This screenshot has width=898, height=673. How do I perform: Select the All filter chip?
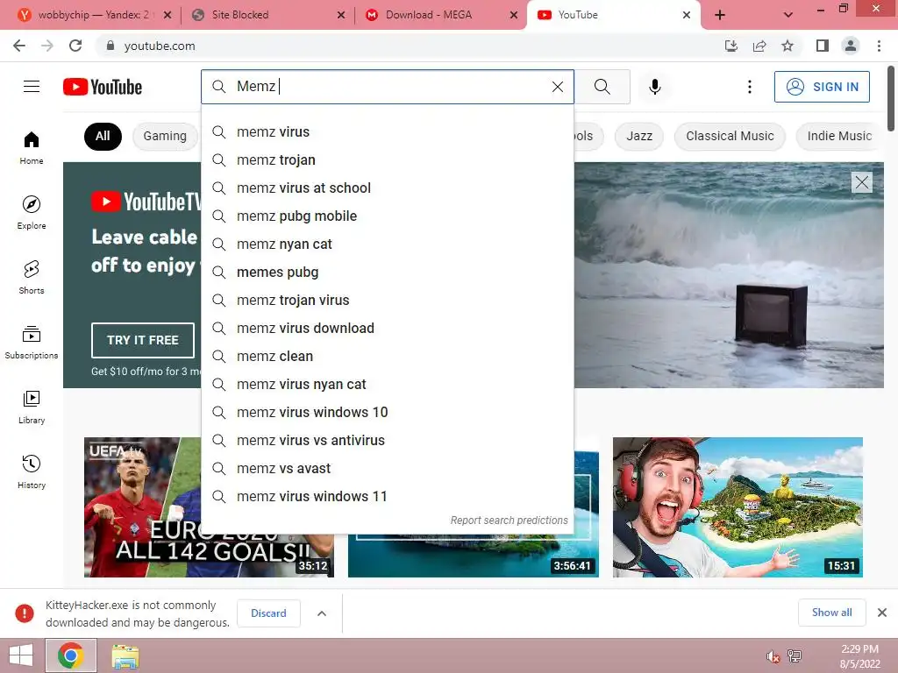click(103, 136)
